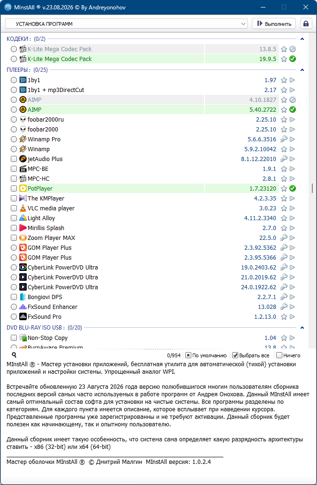Click the 'FxSound Pro' entry name
Image resolution: width=317 pixels, height=485 pixels.
[x=45, y=317]
